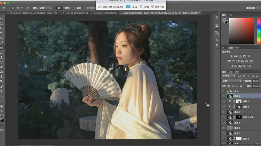Select the Brush tool

click(x=2, y=53)
